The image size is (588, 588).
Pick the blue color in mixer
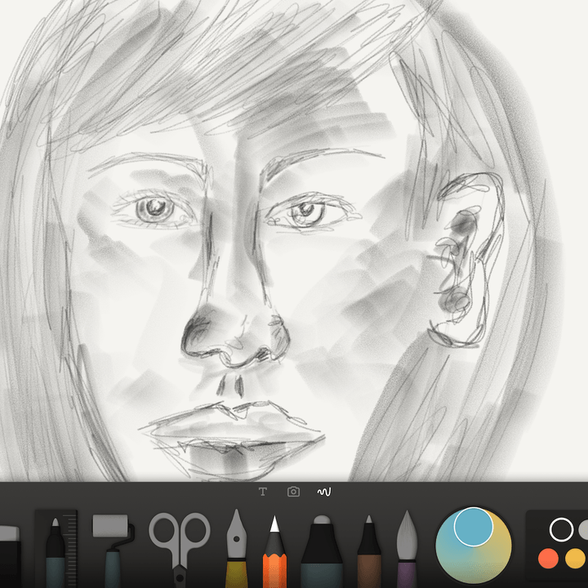(x=473, y=527)
